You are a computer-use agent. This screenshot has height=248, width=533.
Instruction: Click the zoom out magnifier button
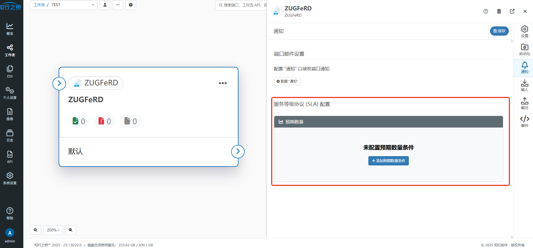(71, 230)
